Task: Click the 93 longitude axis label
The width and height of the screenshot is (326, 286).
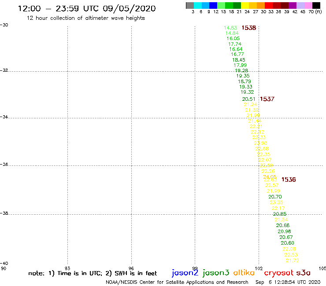Action: [67, 268]
